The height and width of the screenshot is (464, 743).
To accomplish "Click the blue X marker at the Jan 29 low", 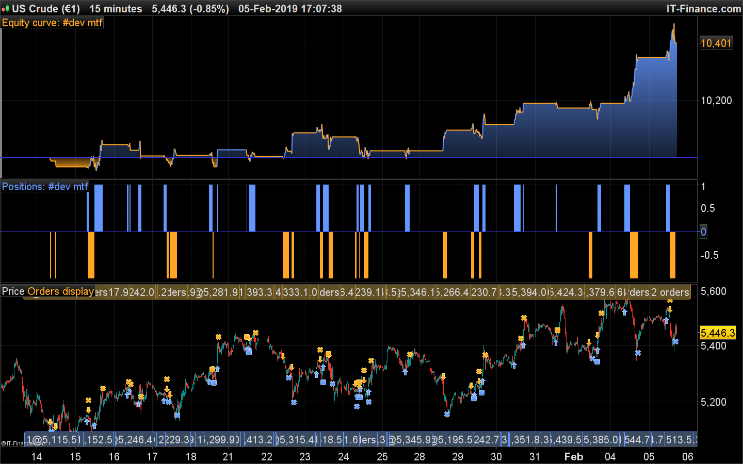I will coord(447,414).
